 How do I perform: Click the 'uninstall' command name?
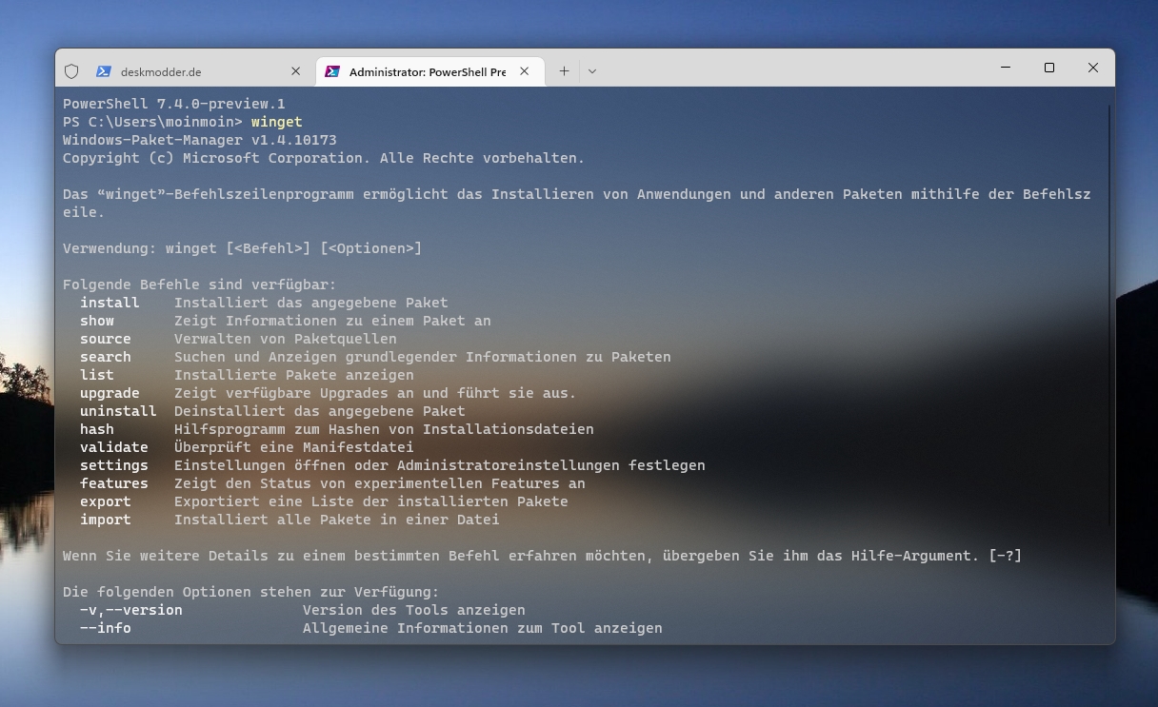pos(118,411)
